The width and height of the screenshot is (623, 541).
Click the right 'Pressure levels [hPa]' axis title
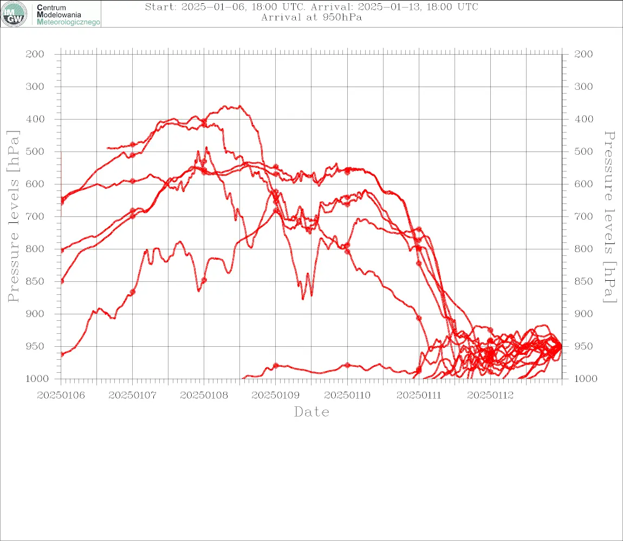pyautogui.click(x=610, y=217)
